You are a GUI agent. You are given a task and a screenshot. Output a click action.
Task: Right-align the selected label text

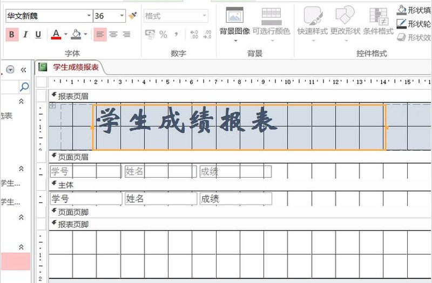[x=126, y=35]
